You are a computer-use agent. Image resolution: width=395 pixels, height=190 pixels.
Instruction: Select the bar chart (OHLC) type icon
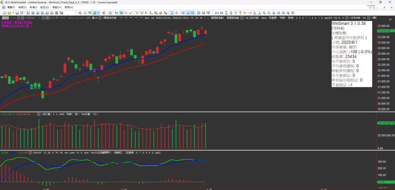pos(116,13)
